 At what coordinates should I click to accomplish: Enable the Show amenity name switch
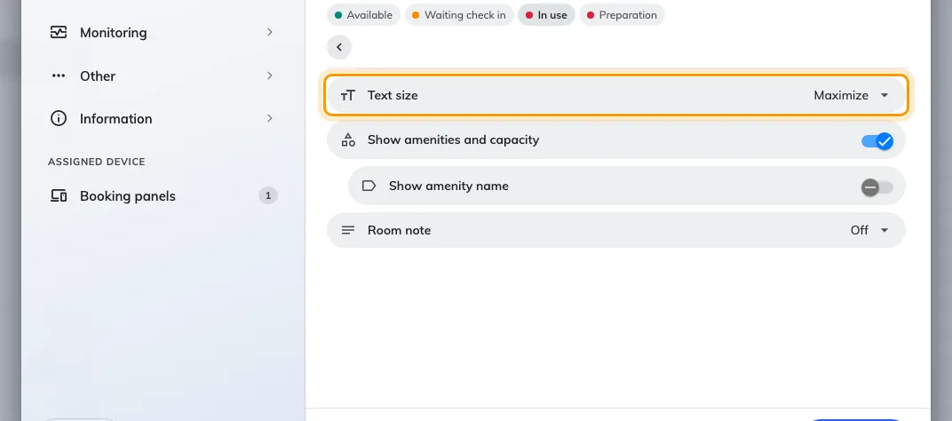pyautogui.click(x=877, y=187)
